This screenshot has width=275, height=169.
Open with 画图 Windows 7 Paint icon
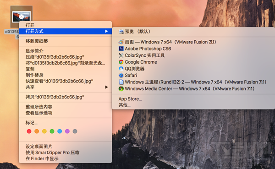tap(121, 42)
